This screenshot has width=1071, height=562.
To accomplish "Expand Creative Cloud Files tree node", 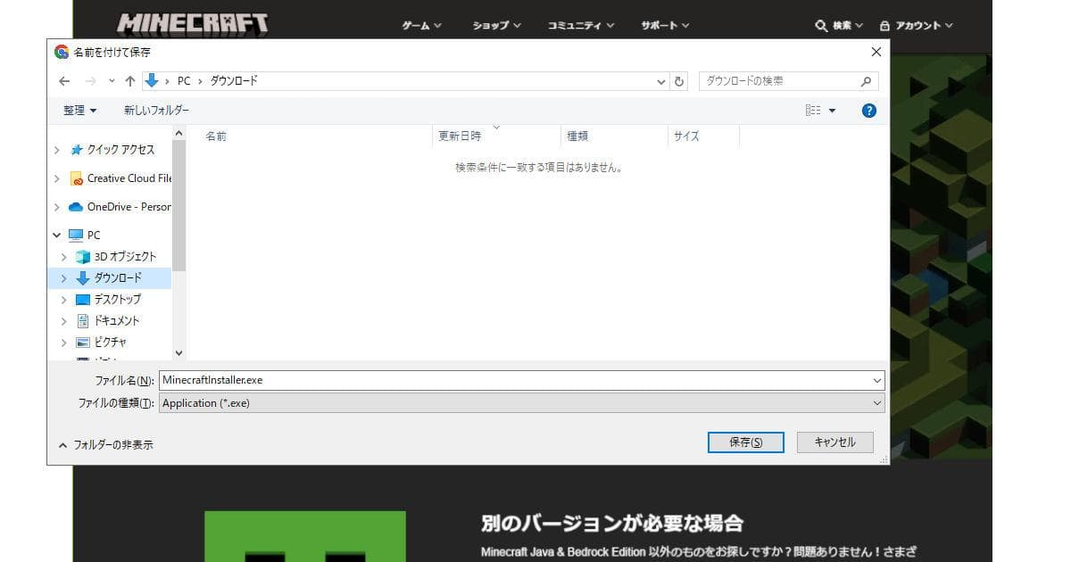I will pyautogui.click(x=57, y=178).
